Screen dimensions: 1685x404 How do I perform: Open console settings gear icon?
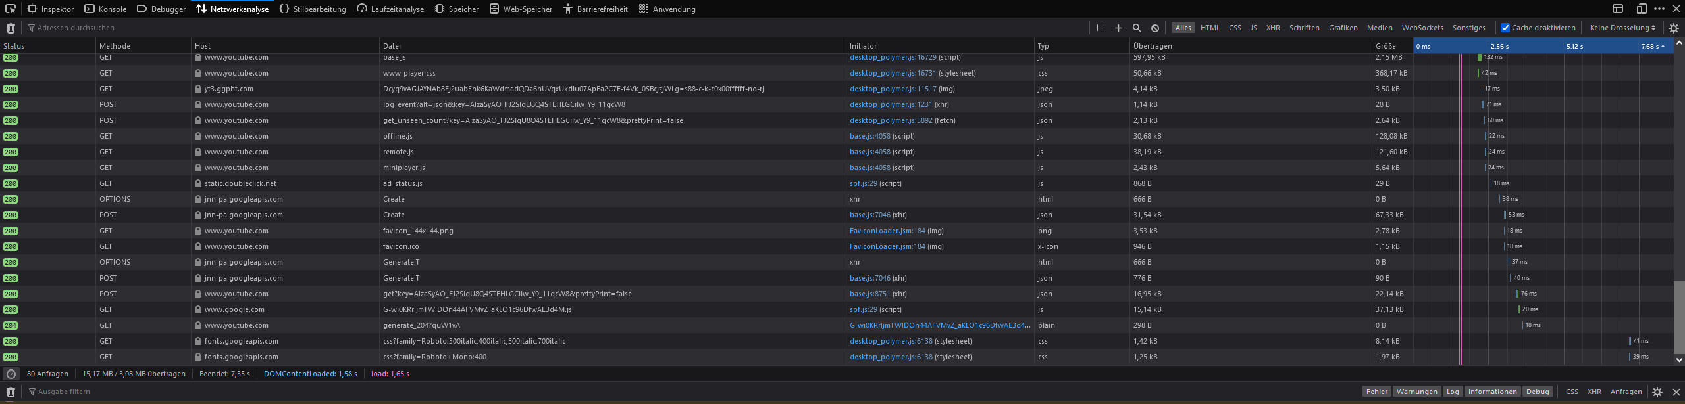point(1657,392)
